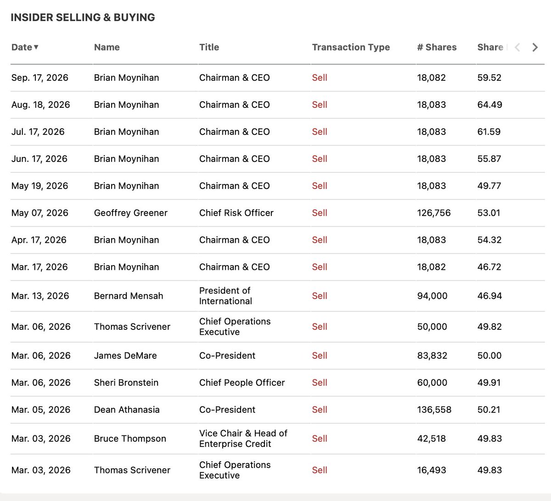Screen dimensions: 551x501
Task: Click the 18,082 shares value in Sep. 17 row
Action: click(431, 78)
